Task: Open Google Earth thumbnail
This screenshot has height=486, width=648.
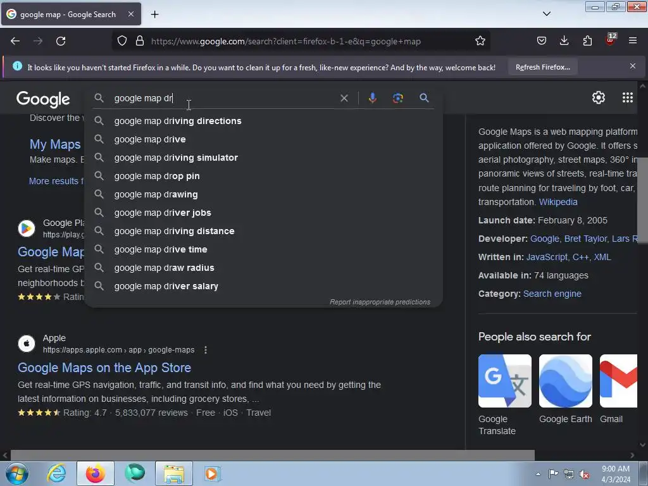Action: 565,381
